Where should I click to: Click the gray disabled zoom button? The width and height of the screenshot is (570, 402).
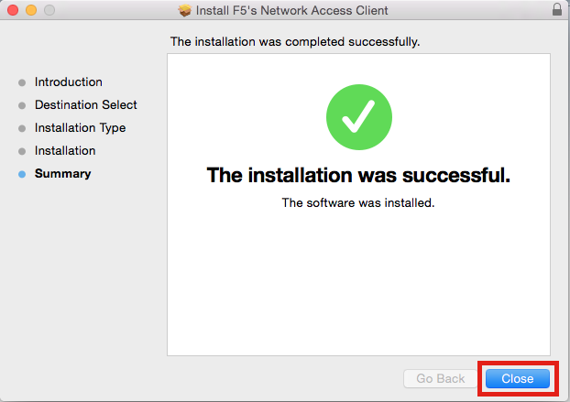[x=49, y=10]
